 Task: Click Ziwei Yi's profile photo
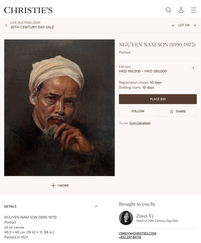tap(126, 218)
